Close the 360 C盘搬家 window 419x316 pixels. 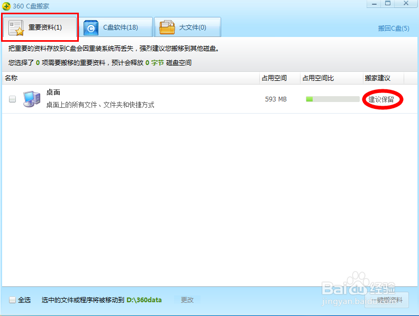coord(406,4)
